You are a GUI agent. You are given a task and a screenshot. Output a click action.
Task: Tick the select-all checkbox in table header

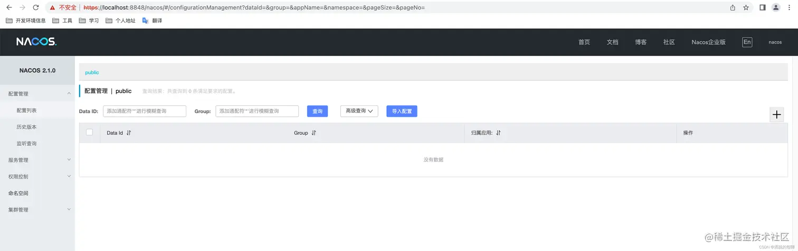[x=89, y=132]
